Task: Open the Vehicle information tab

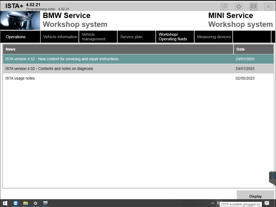Action: (x=60, y=37)
